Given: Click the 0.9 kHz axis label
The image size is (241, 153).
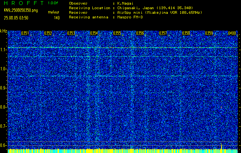Looking at the screenshot, I should point(3,88).
